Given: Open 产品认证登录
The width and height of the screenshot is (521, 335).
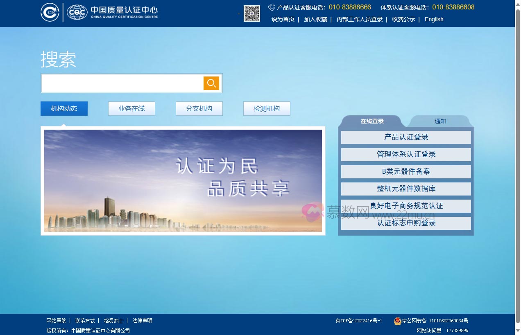Looking at the screenshot, I should 406,137.
